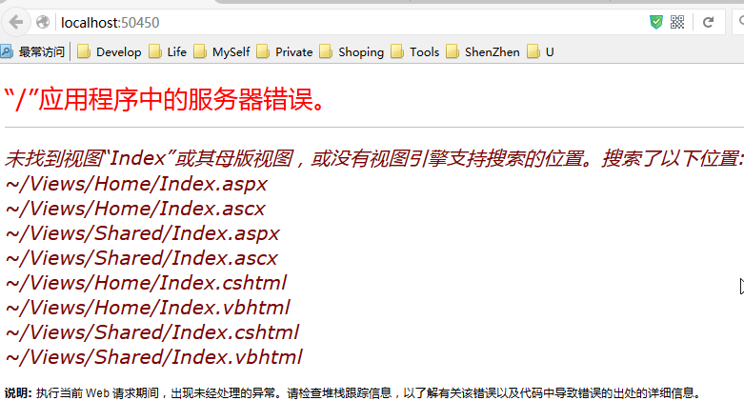The image size is (744, 401).
Task: Go back with the browser back arrow
Action: point(16,22)
